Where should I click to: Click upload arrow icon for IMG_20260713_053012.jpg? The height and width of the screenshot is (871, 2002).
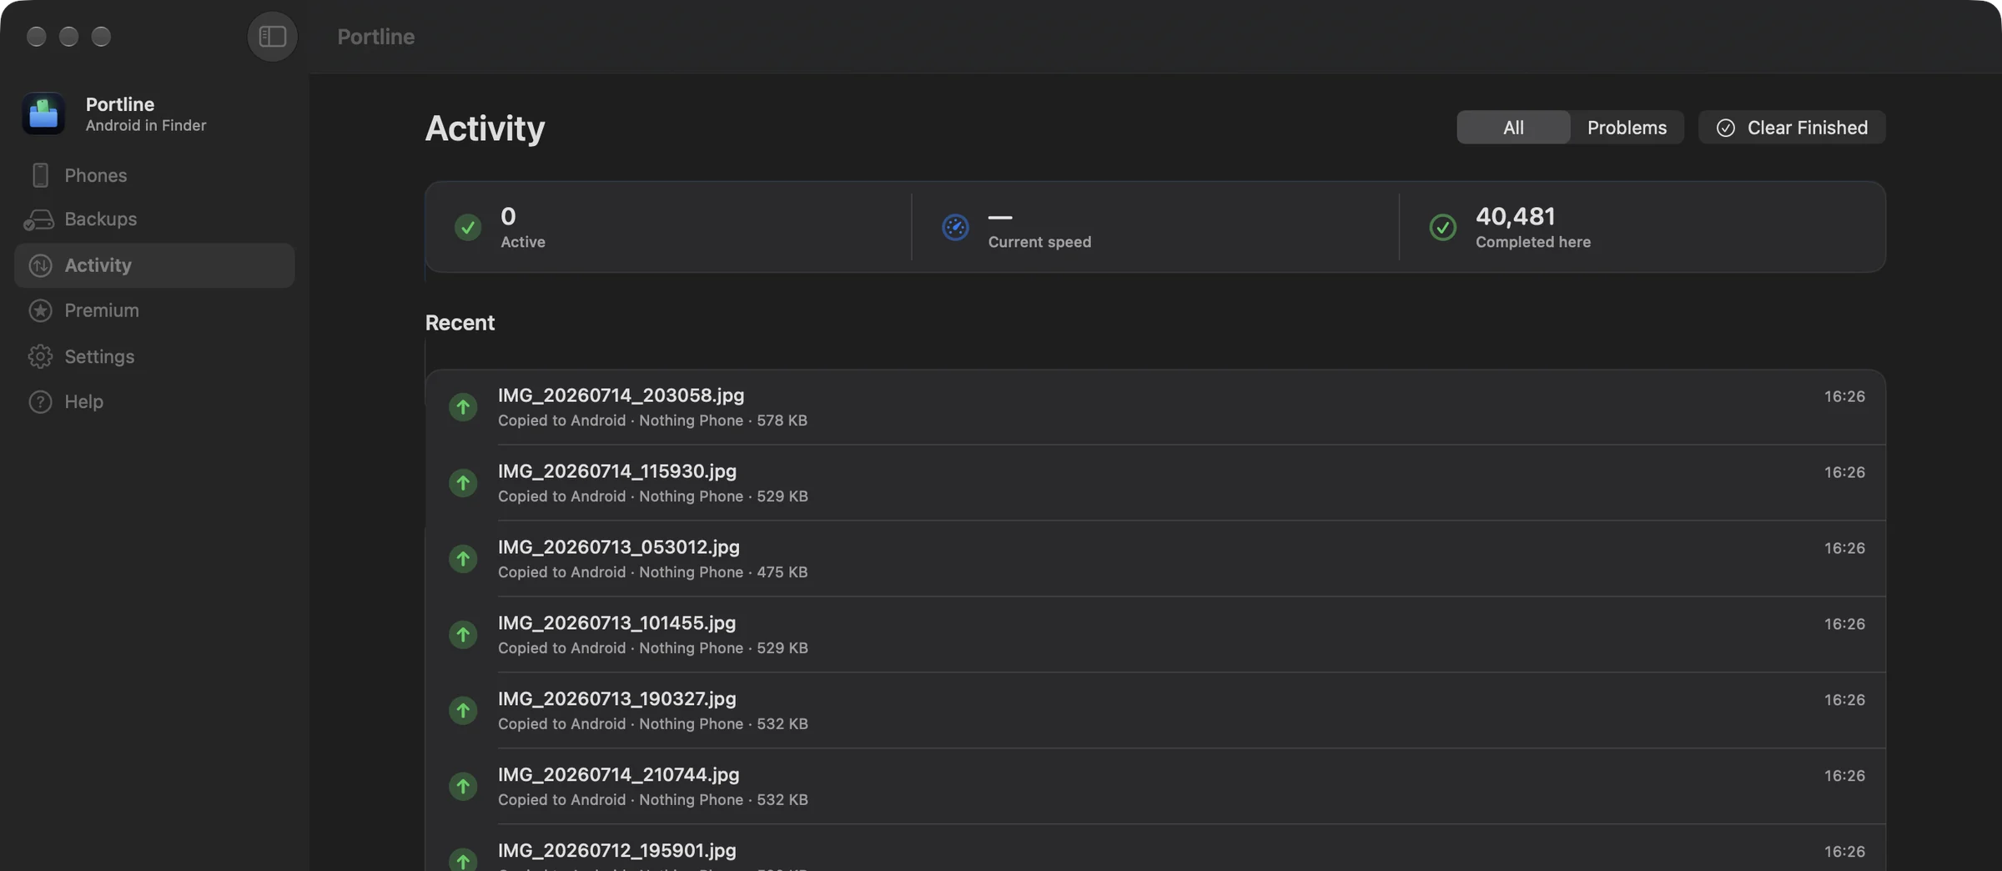click(x=463, y=559)
